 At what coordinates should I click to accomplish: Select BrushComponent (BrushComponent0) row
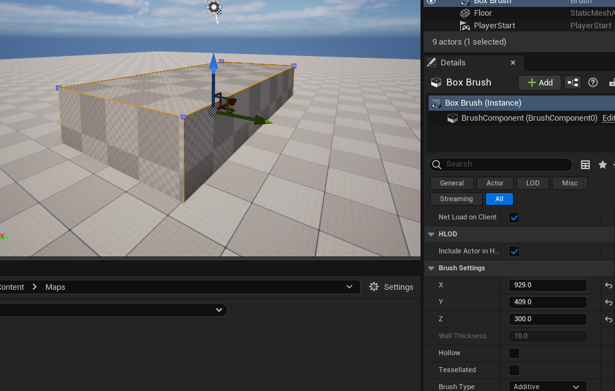click(x=522, y=118)
